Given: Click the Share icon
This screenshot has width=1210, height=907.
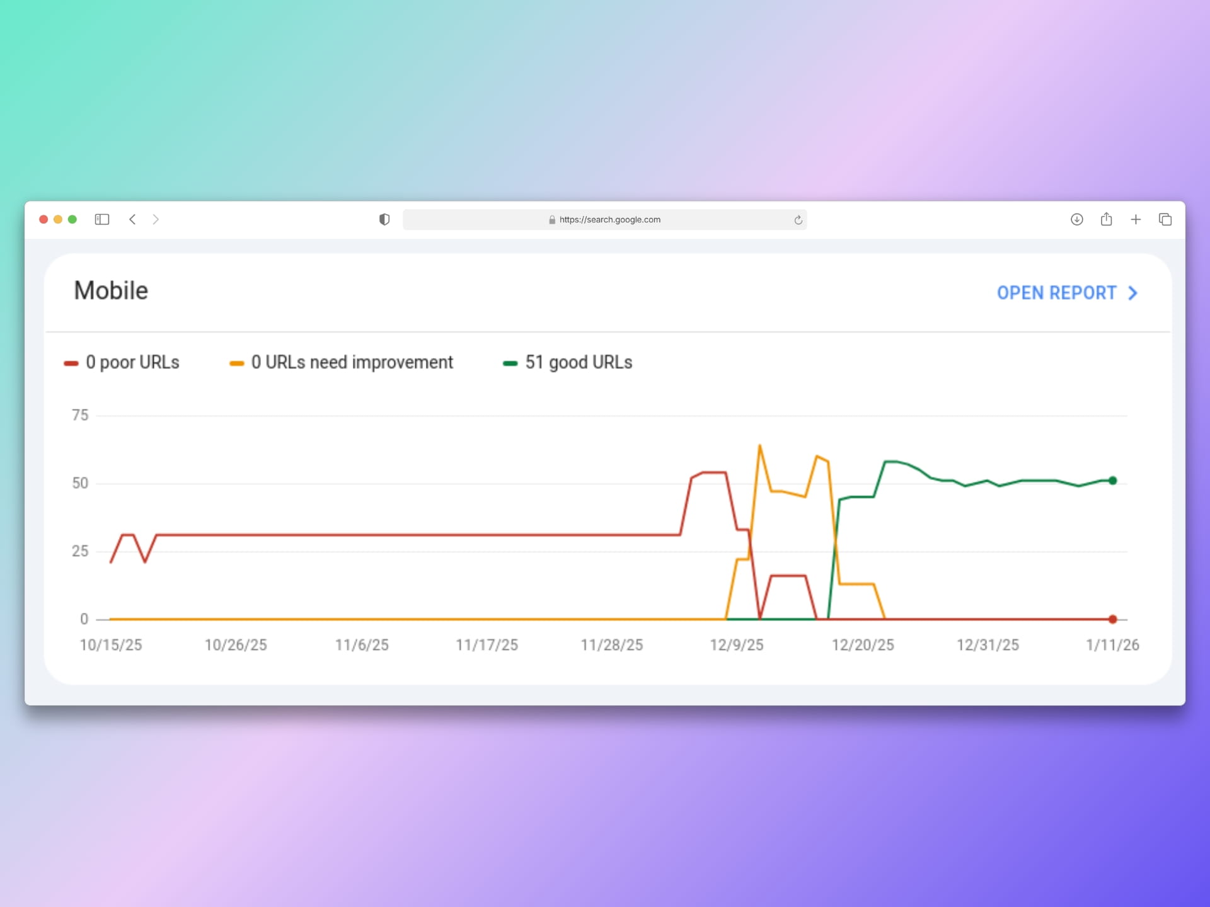Looking at the screenshot, I should pos(1107,219).
